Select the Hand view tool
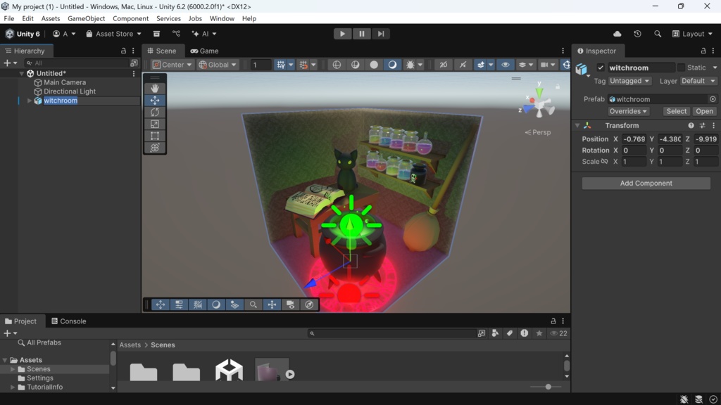Screen dimensions: 721x405 tap(155, 88)
